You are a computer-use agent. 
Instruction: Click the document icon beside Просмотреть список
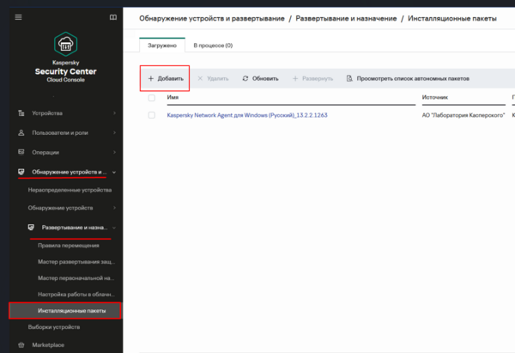(x=349, y=78)
